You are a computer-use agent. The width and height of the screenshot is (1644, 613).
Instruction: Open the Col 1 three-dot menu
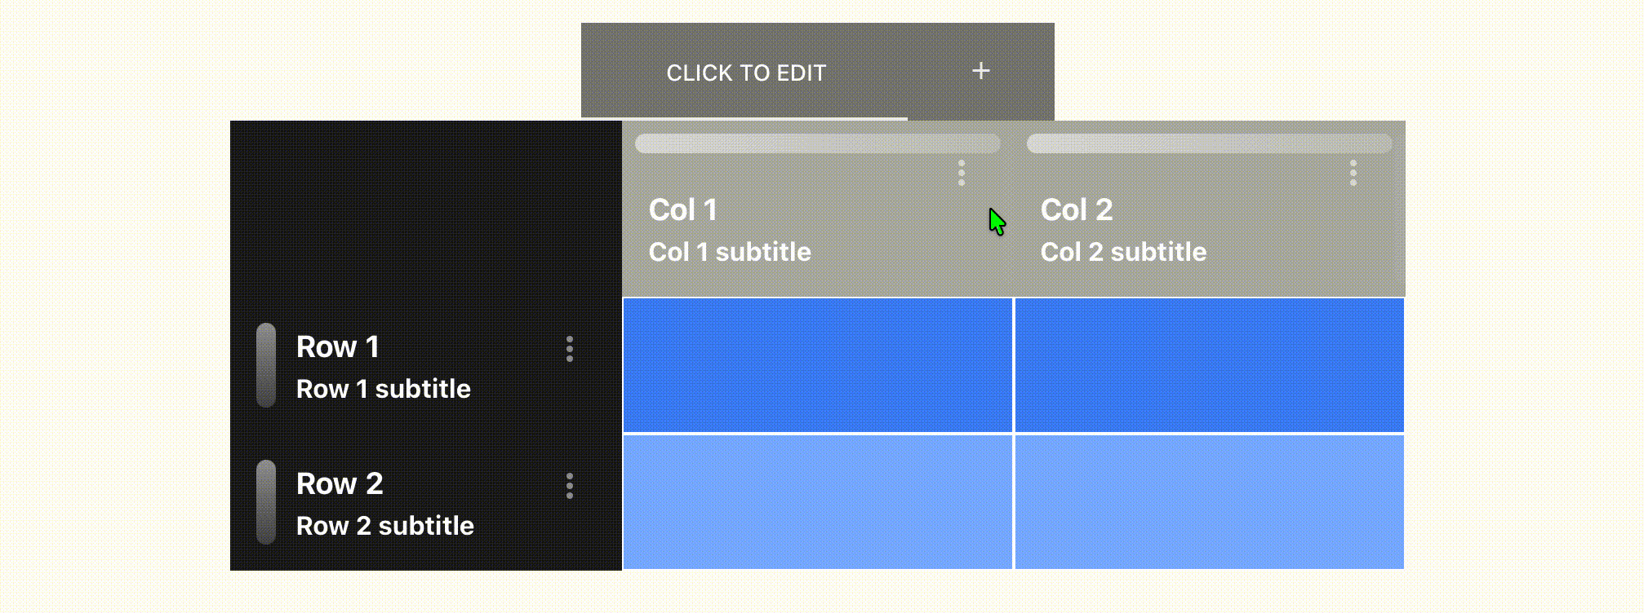[961, 173]
